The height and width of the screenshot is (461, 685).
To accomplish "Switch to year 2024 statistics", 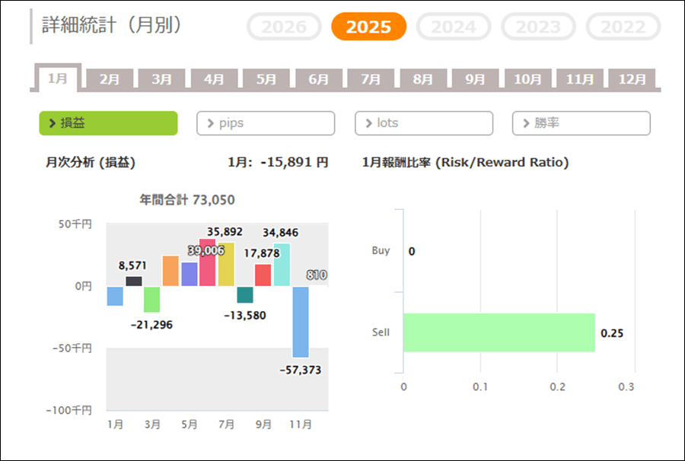I will point(454,27).
